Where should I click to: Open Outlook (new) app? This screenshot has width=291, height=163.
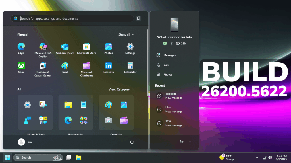pyautogui.click(x=65, y=49)
